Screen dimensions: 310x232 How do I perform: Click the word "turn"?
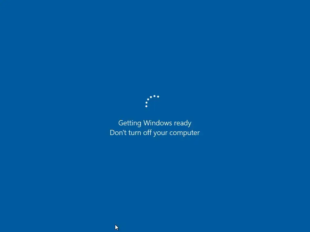(135, 133)
